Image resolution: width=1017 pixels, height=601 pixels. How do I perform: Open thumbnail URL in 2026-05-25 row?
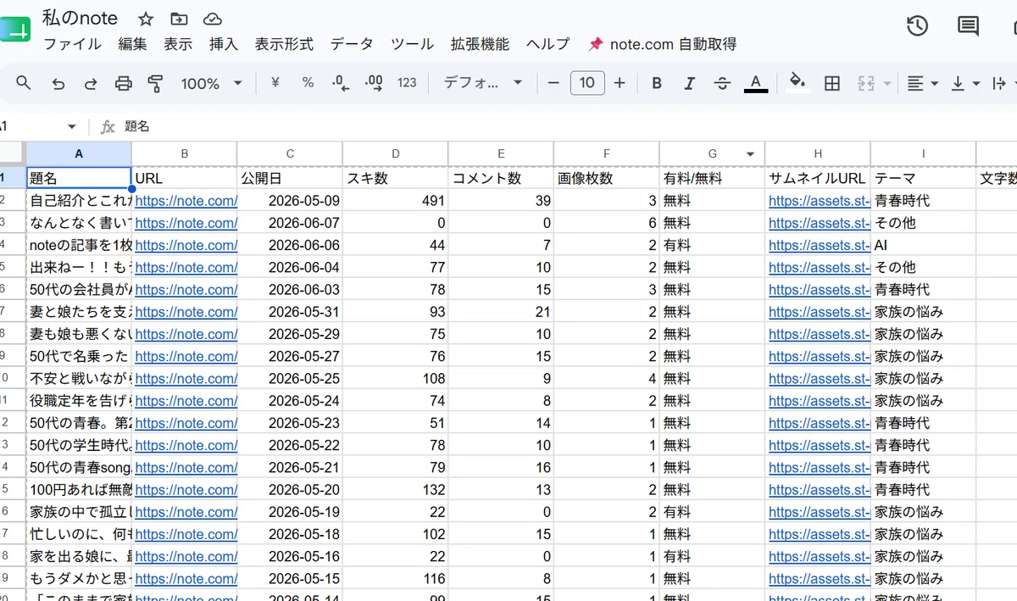tap(820, 378)
